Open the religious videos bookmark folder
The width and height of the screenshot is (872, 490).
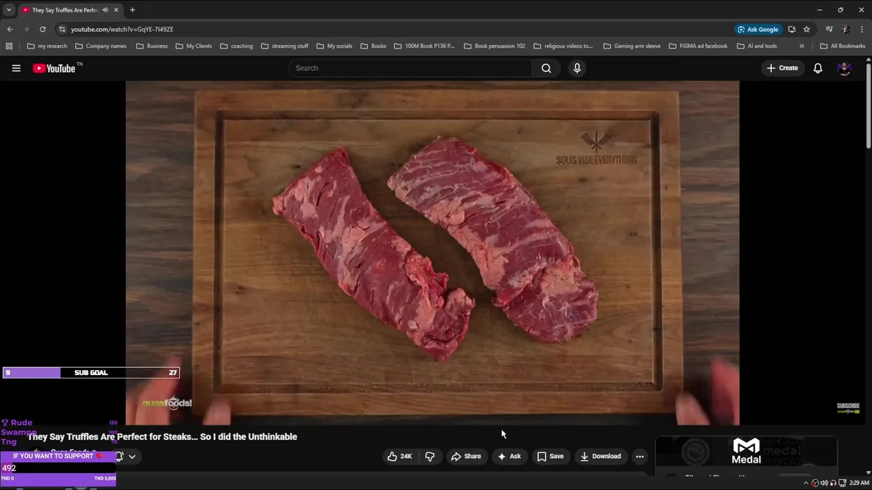pyautogui.click(x=563, y=46)
